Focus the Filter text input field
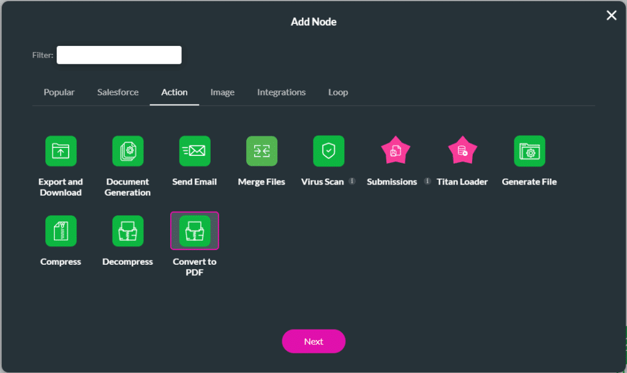Viewport: 627px width, 373px height. (x=119, y=55)
